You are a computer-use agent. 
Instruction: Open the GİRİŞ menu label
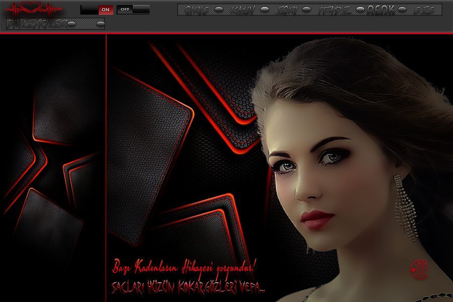click(x=197, y=10)
